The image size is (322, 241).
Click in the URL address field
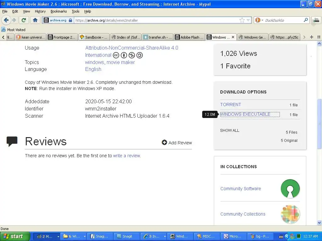(156, 20)
